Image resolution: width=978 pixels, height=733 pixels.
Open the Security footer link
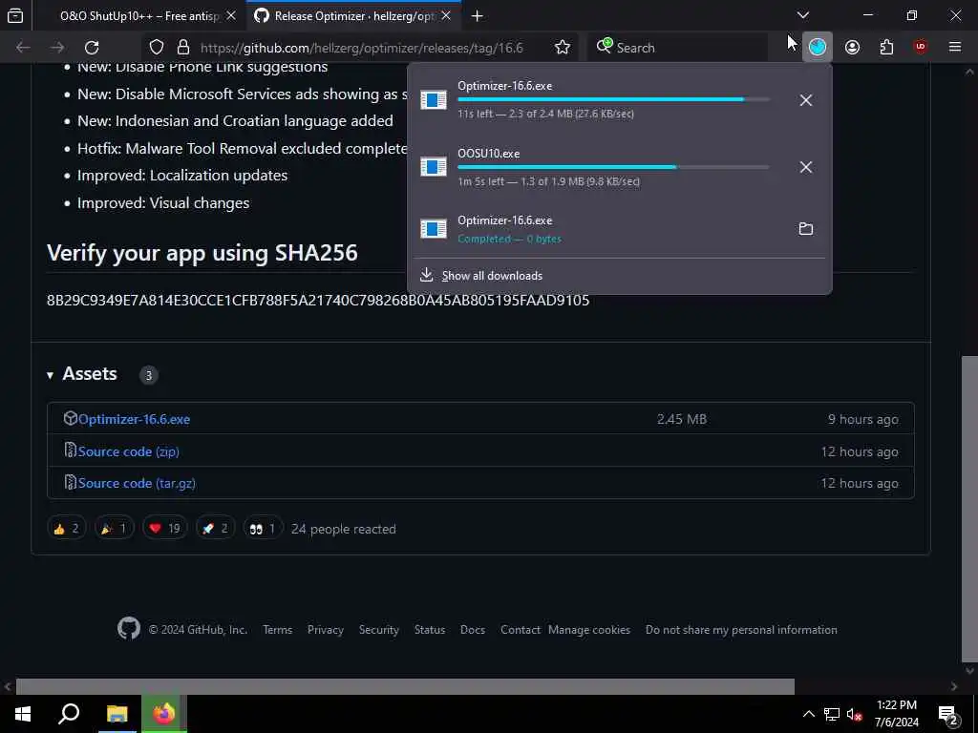coord(378,630)
